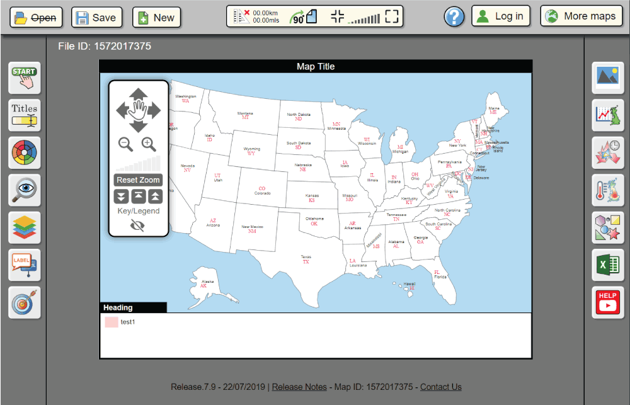Click the zoom-in magnifier on the map
This screenshot has height=405, width=630.
(148, 144)
